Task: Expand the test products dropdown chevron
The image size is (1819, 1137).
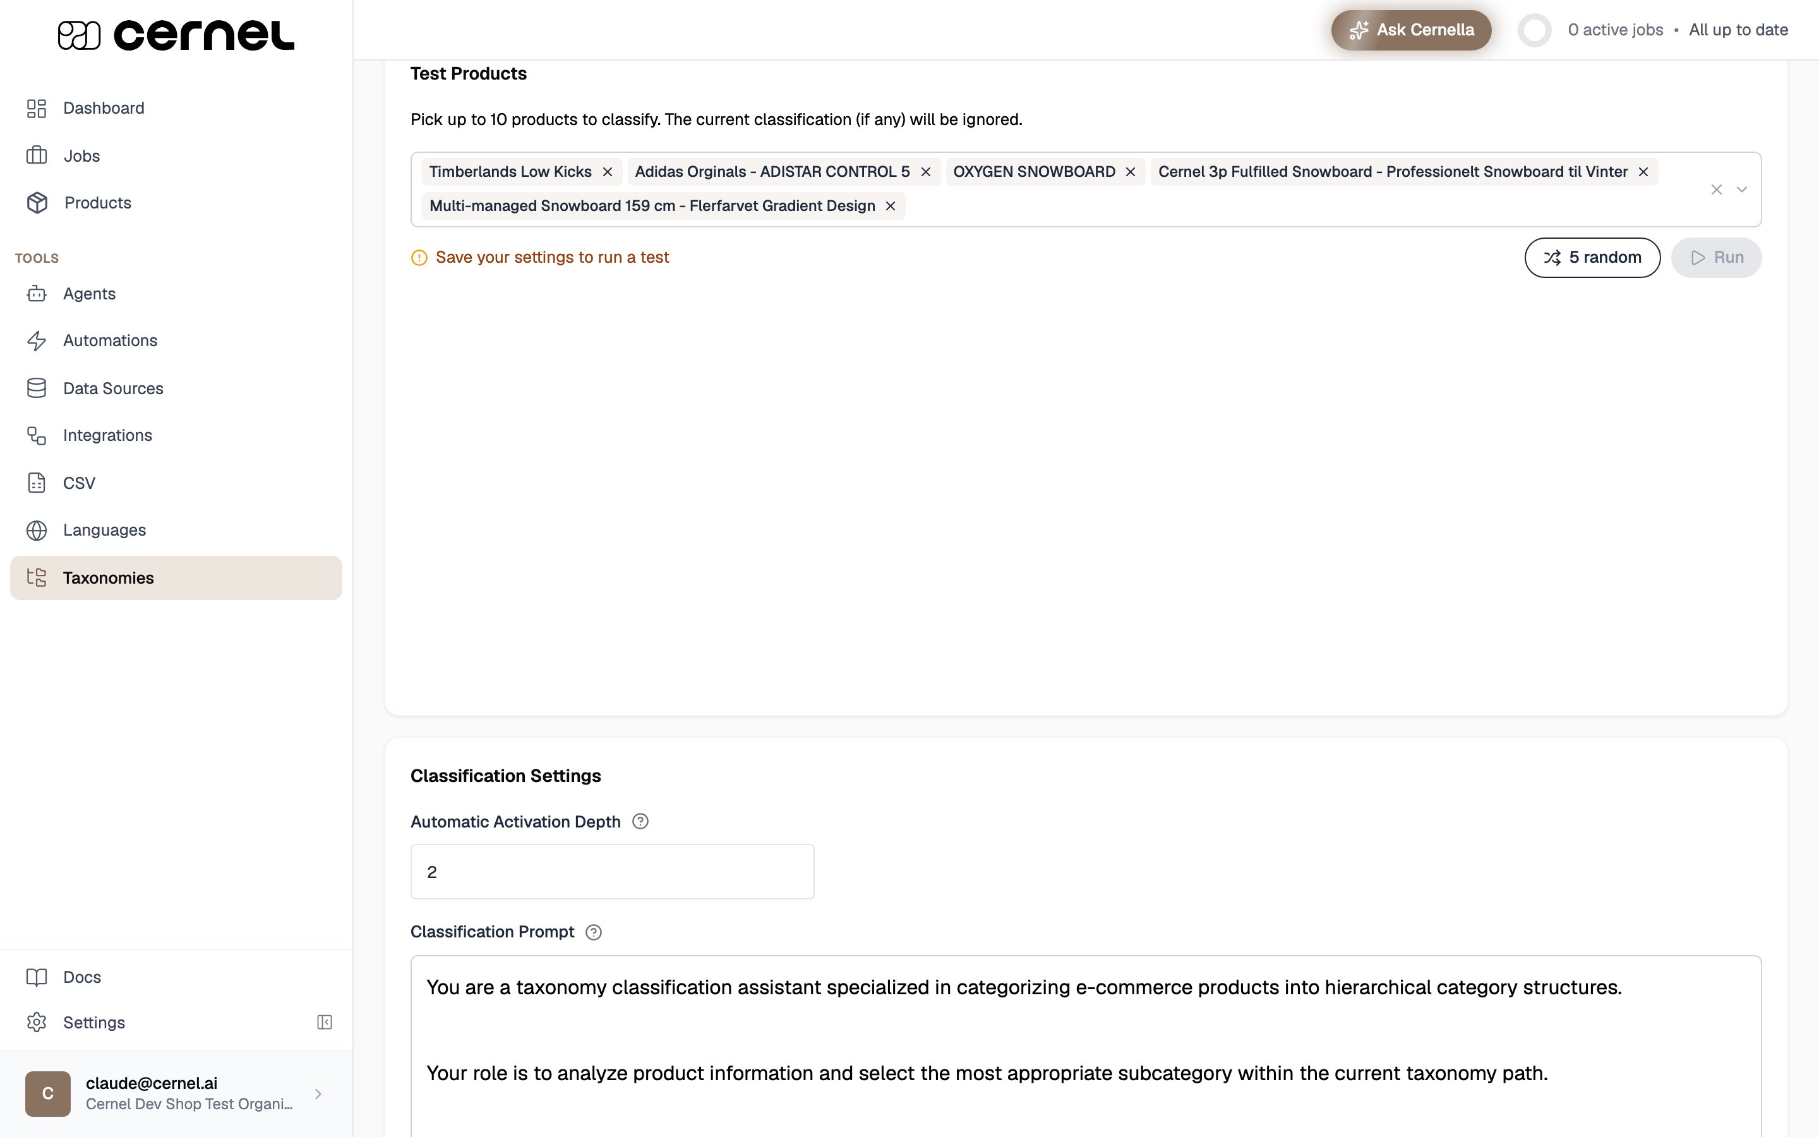Action: pos(1741,189)
